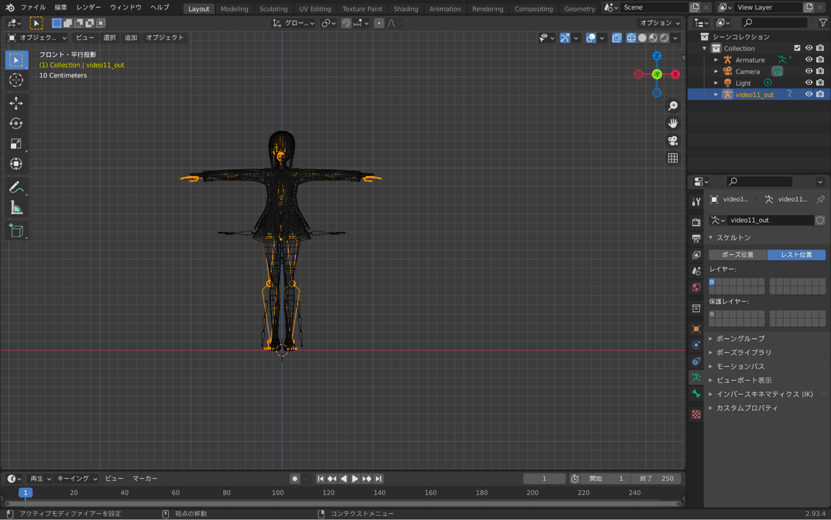
Task: Open the World properties tab icon
Action: pyautogui.click(x=696, y=287)
